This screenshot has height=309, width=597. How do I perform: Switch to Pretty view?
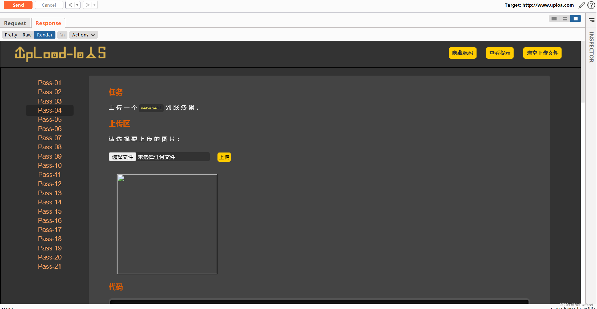(x=11, y=35)
